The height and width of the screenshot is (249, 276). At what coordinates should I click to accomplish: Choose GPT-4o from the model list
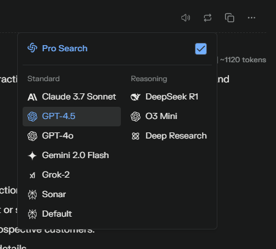71,136
